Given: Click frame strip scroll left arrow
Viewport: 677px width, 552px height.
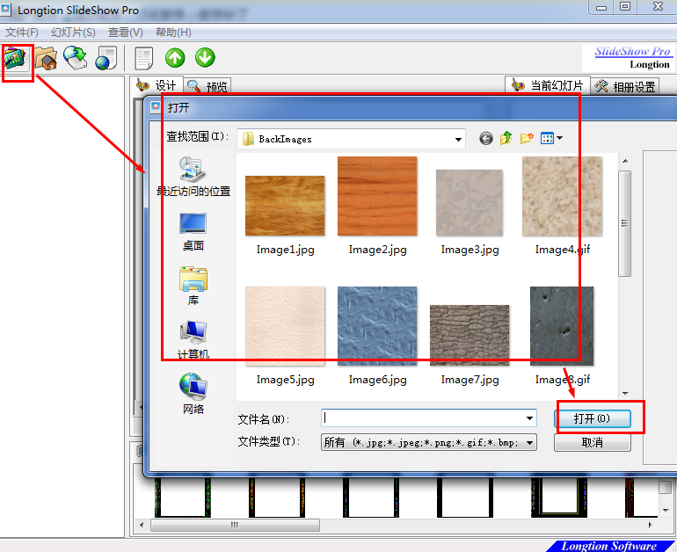Looking at the screenshot, I should [x=142, y=526].
